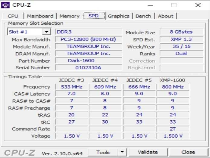Image resolution: width=210 pixels, height=158 pixels.
Task: Open the Tools dropdown arrow
Action: 122,152
